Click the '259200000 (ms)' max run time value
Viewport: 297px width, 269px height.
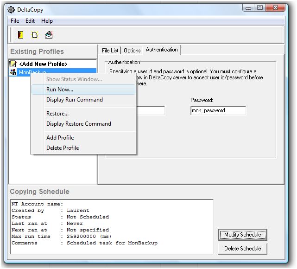click(x=89, y=237)
